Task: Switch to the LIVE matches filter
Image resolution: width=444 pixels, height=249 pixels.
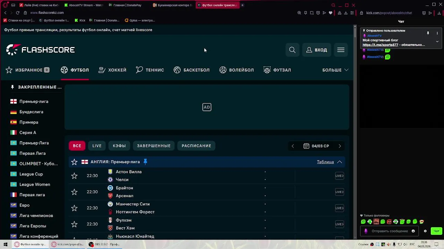Action: pos(97,146)
